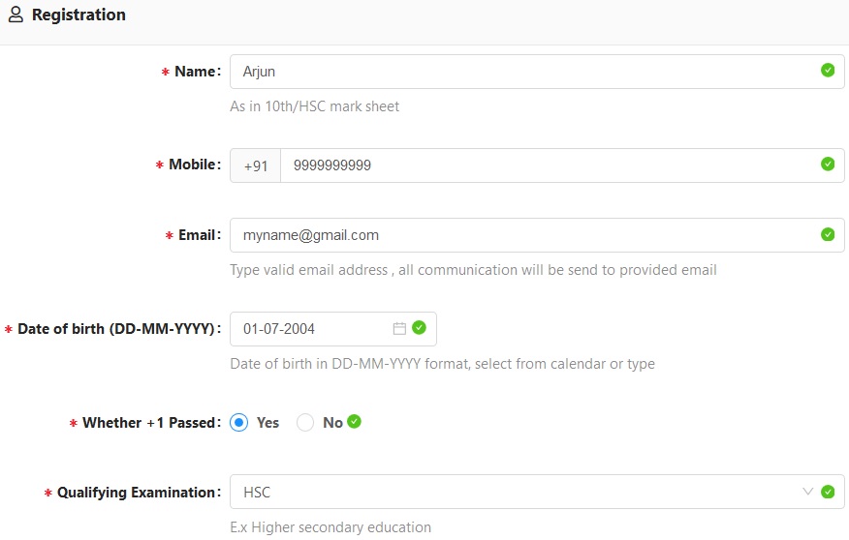Open the calendar icon in date field
This screenshot has height=540, width=849.
pyautogui.click(x=399, y=328)
